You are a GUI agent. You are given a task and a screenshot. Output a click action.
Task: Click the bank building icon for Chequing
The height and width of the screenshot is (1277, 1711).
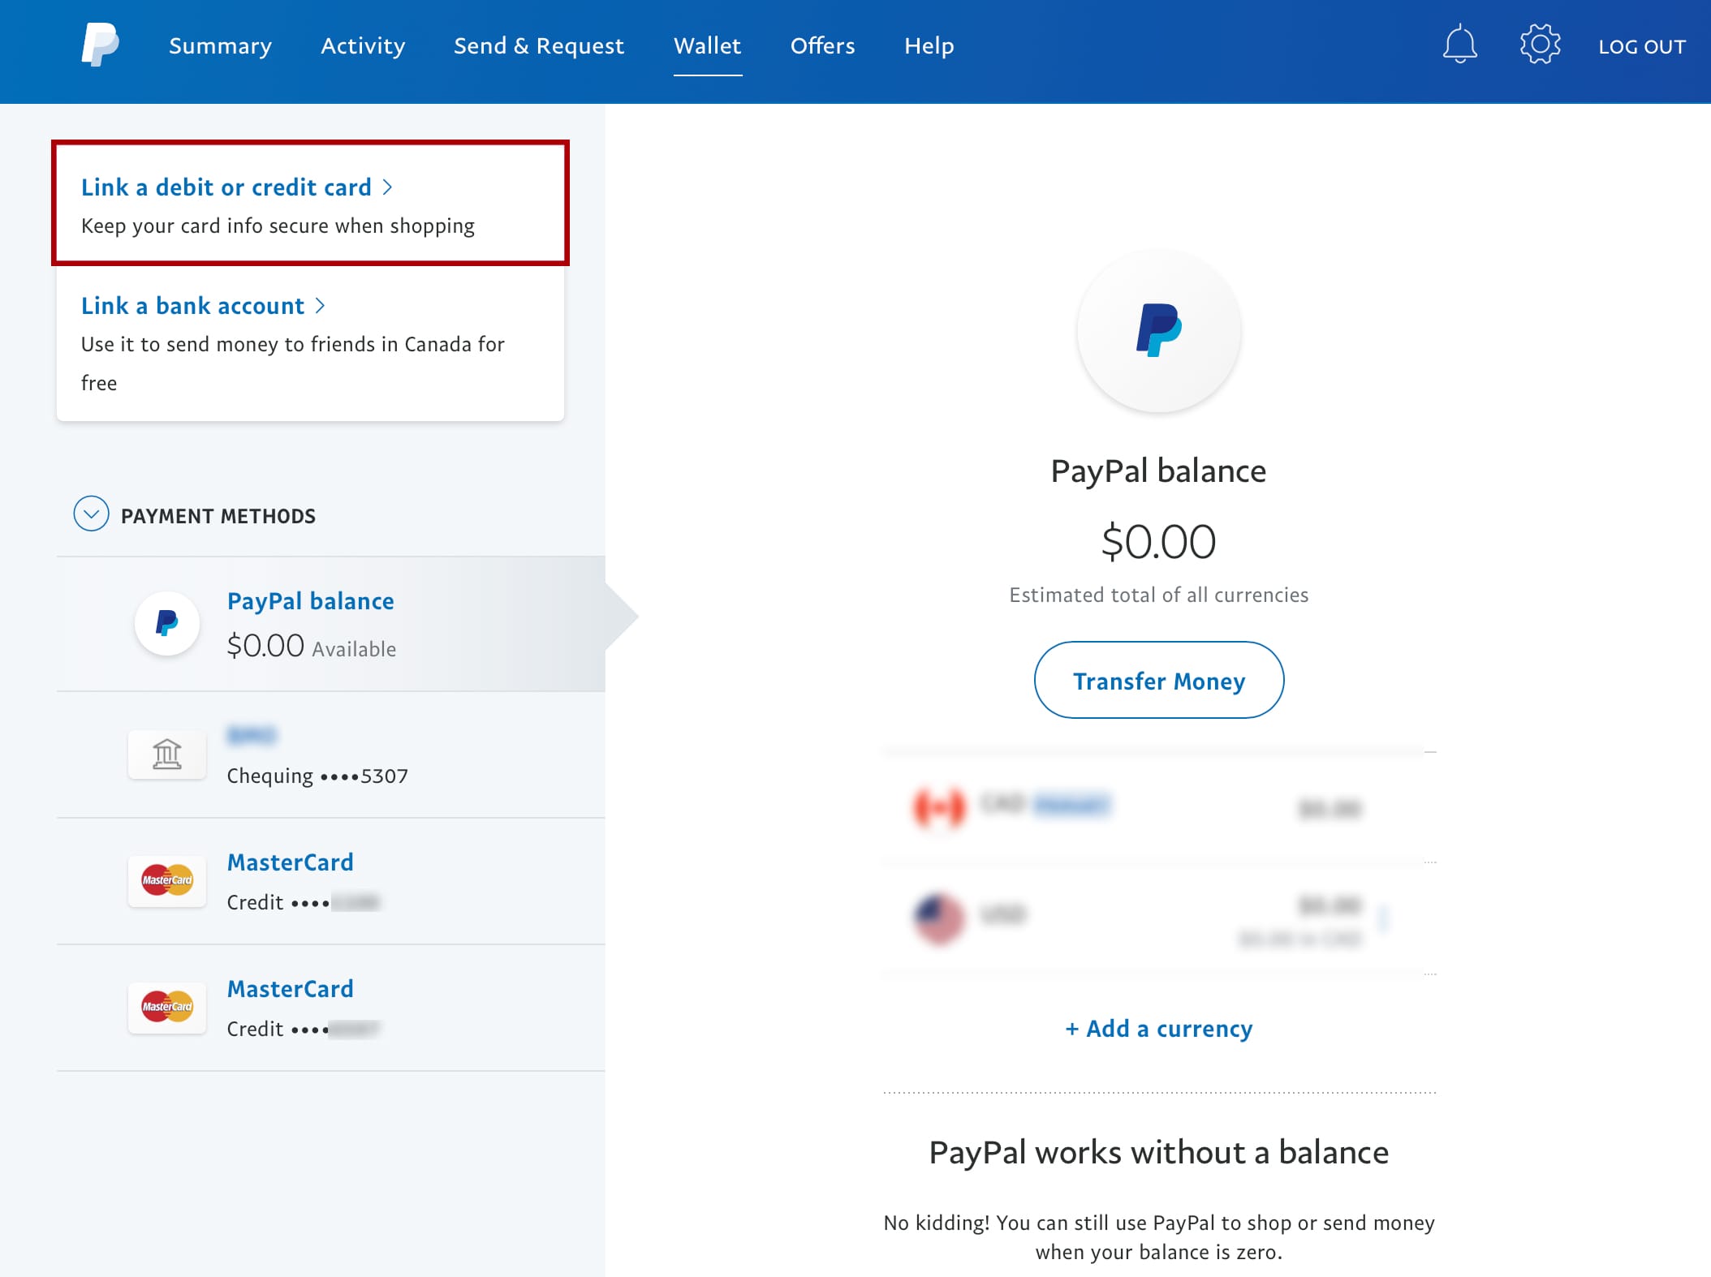pos(167,755)
